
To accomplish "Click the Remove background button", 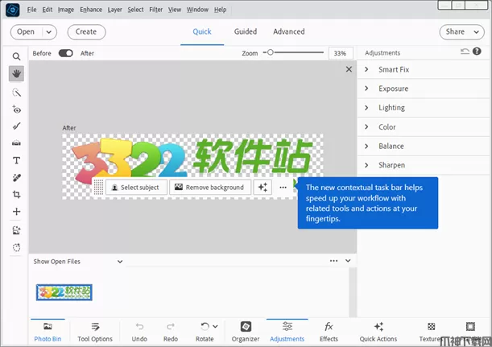I will (210, 188).
